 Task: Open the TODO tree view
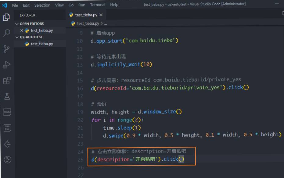(x=7, y=112)
